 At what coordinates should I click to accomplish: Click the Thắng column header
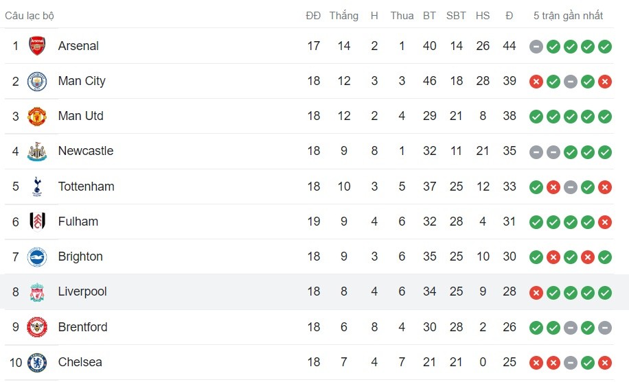pos(343,15)
